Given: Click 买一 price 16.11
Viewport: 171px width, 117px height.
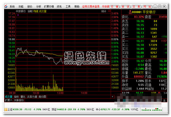Looking at the screenshot, I should (x=140, y=41).
